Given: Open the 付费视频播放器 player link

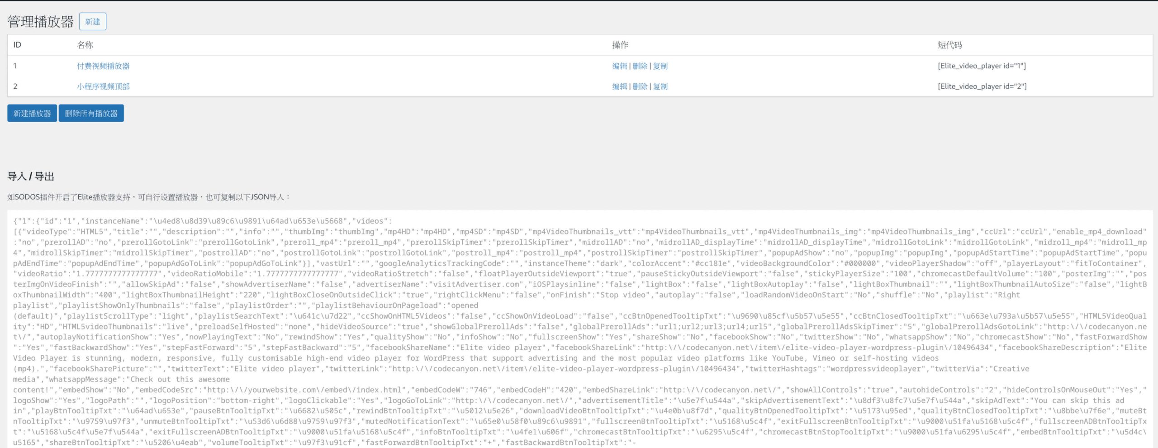Looking at the screenshot, I should pos(103,66).
